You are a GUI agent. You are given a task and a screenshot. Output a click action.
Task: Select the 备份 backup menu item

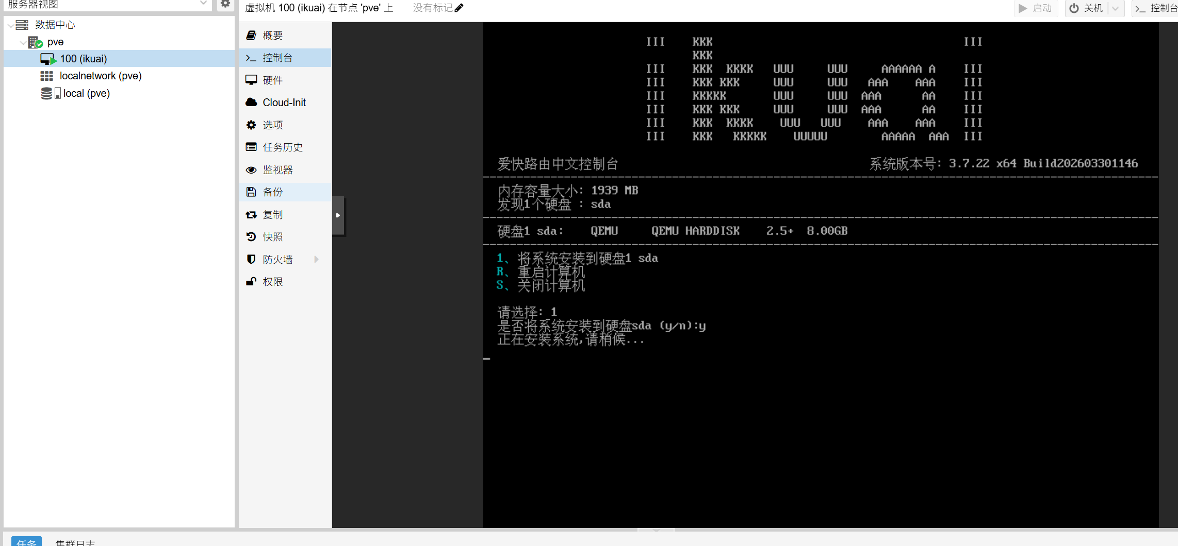point(272,192)
